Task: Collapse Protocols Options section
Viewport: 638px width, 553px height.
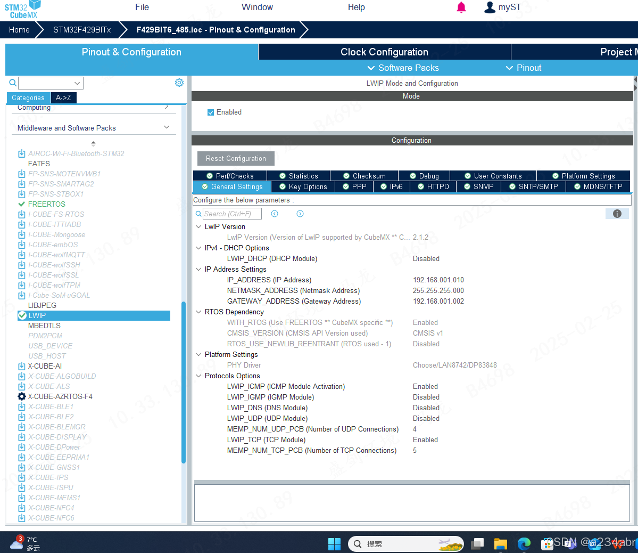Action: (x=198, y=376)
